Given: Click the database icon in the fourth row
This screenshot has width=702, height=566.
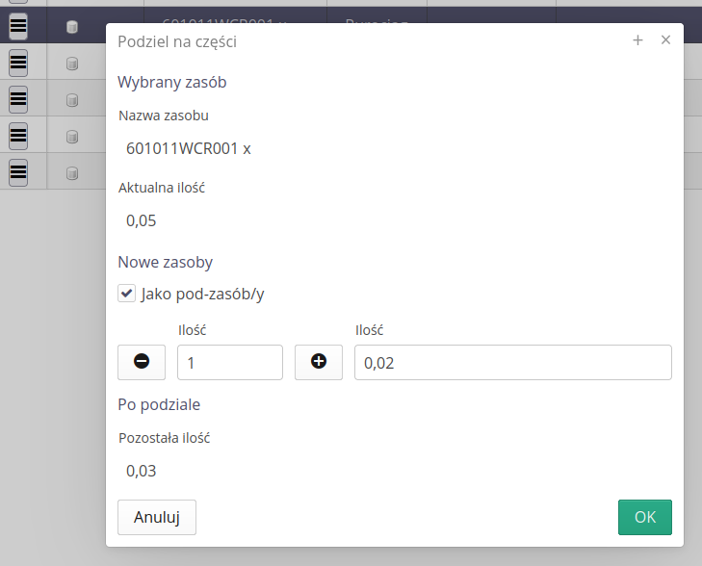Looking at the screenshot, I should 72,137.
